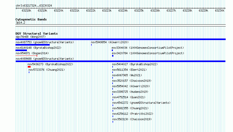Screen dimensions: 233x132
Task: Select the 3p14.2 band label
Action: tap(20, 23)
